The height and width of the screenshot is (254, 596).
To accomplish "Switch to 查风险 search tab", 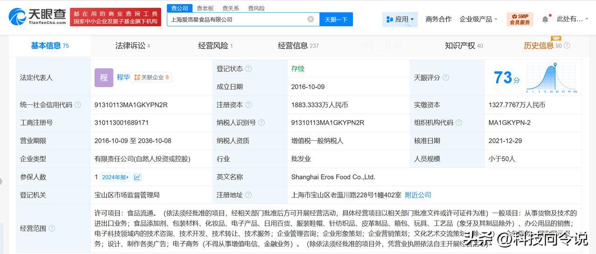I will coord(256,8).
